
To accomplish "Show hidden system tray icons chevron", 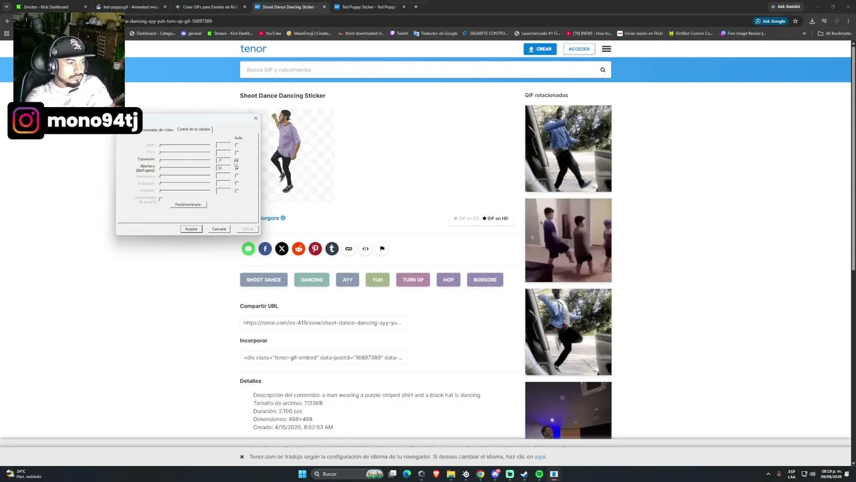I will (768, 474).
